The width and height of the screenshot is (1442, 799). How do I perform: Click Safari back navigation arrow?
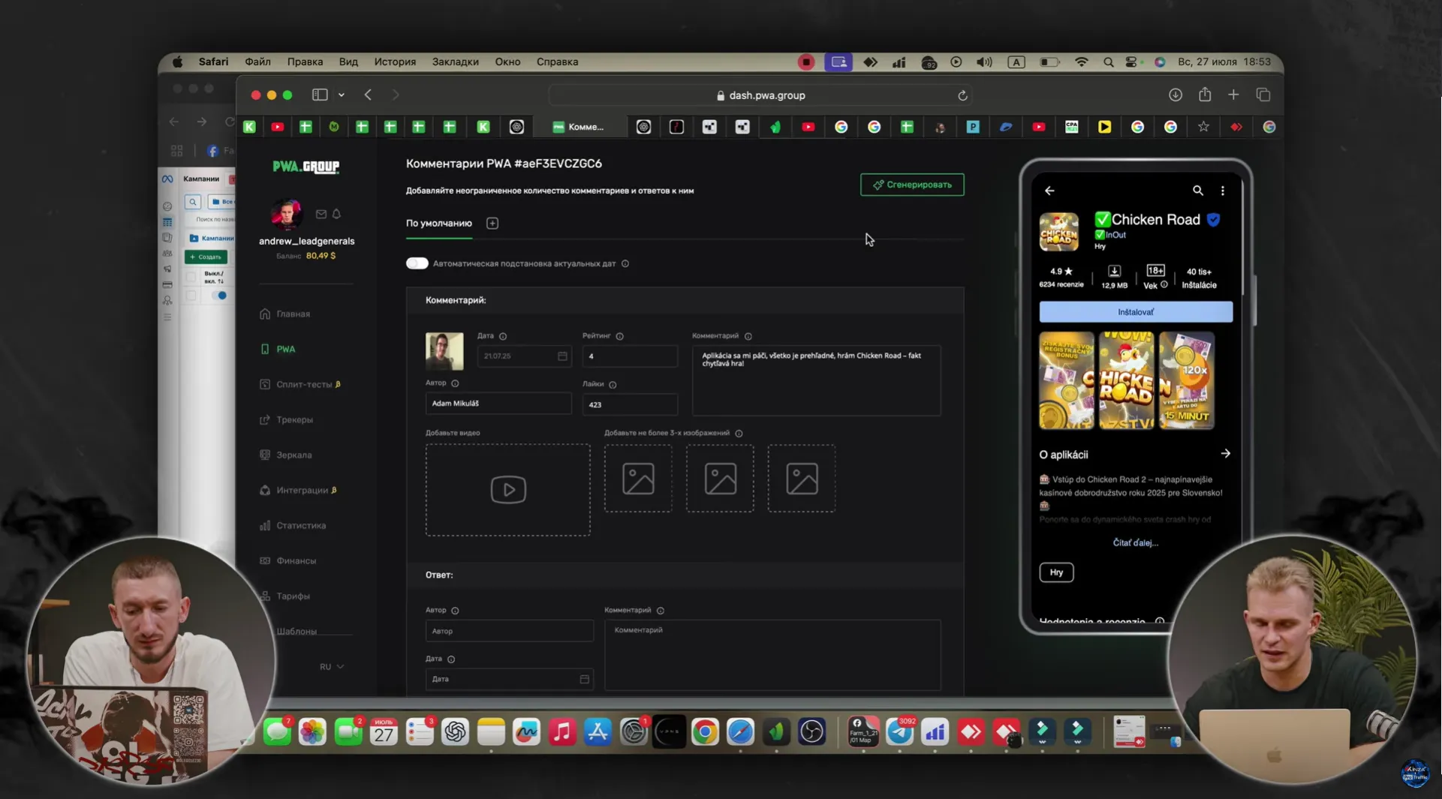point(368,95)
